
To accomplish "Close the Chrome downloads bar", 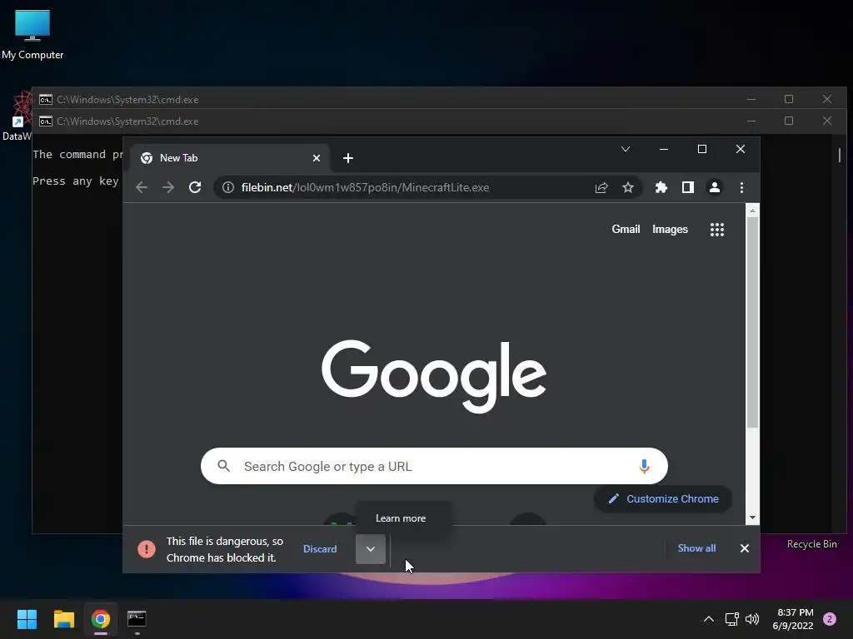I will point(744,548).
